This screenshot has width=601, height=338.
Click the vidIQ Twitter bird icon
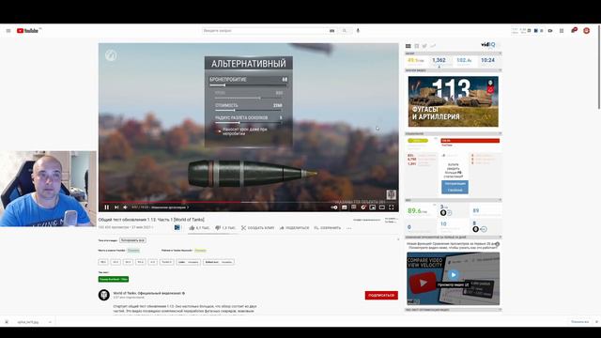click(x=424, y=46)
